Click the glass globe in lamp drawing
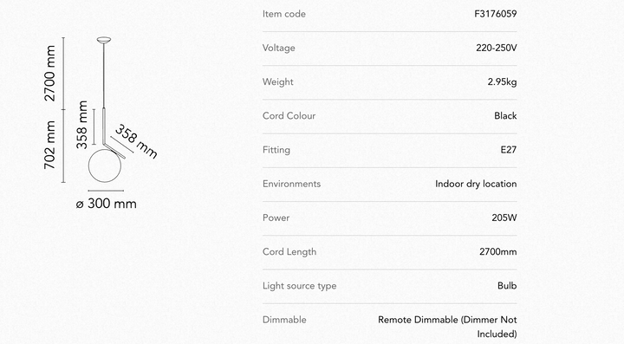Screen dimensions: 624x344 (105, 166)
